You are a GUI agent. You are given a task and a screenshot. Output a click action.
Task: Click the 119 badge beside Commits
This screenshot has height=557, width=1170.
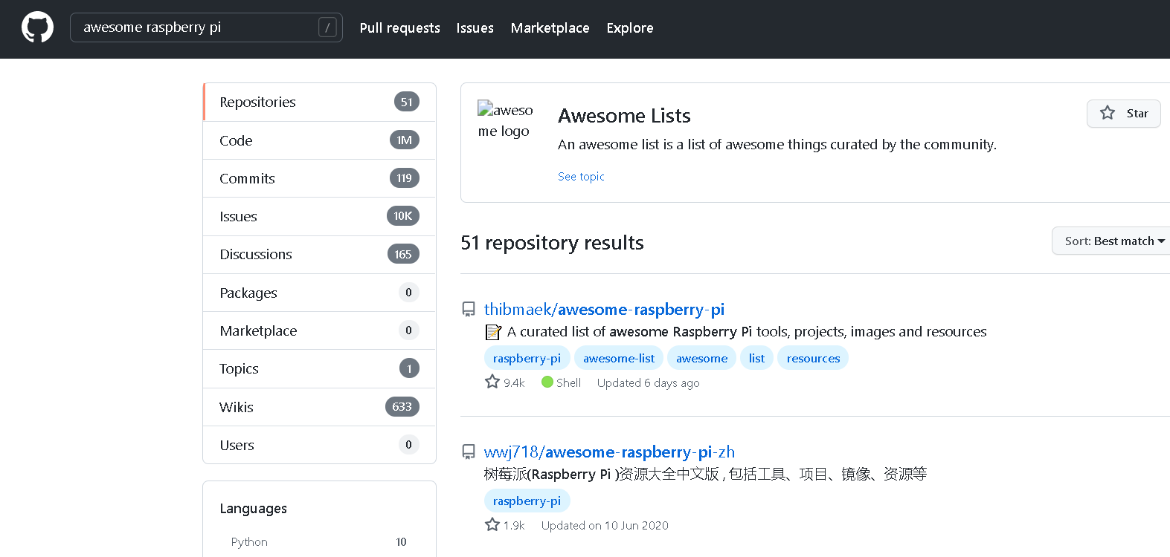point(405,178)
